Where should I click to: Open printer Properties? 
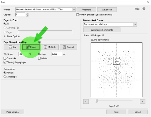pos(86,10)
